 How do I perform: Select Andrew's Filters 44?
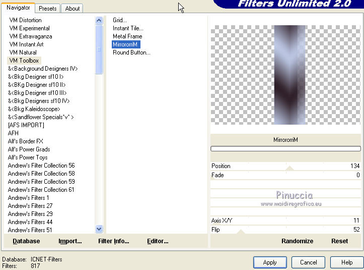pyautogui.click(x=30, y=222)
